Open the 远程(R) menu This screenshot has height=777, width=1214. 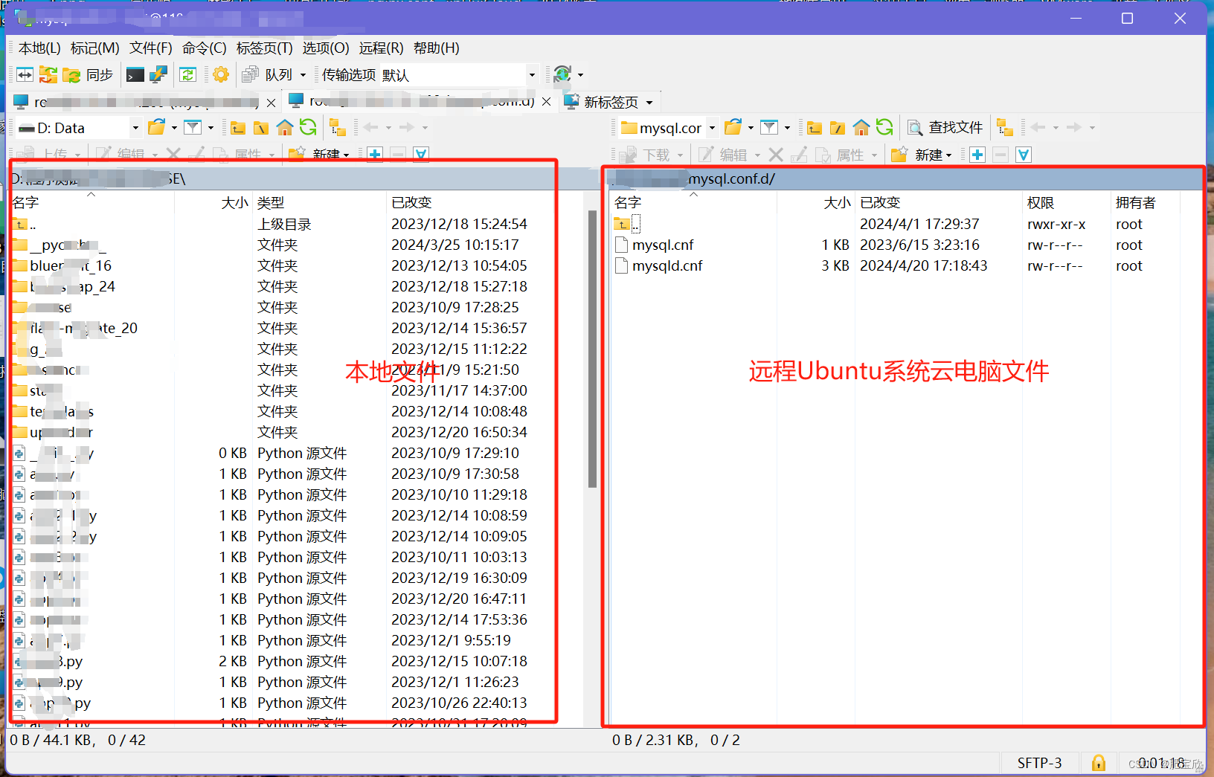pyautogui.click(x=381, y=48)
